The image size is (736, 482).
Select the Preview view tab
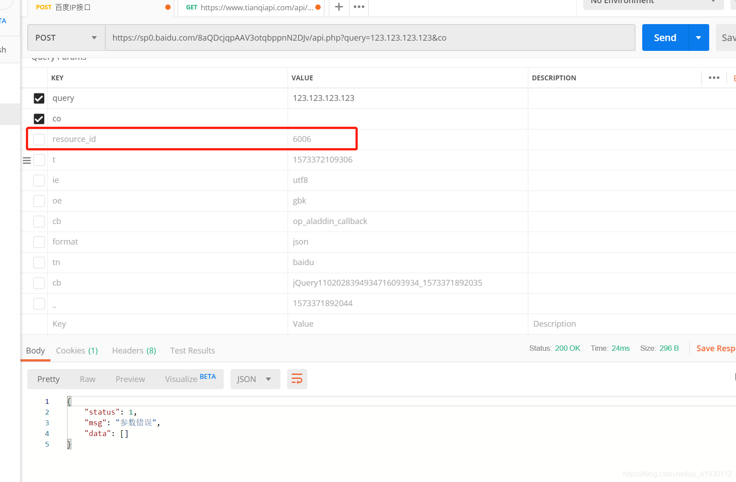tap(130, 379)
